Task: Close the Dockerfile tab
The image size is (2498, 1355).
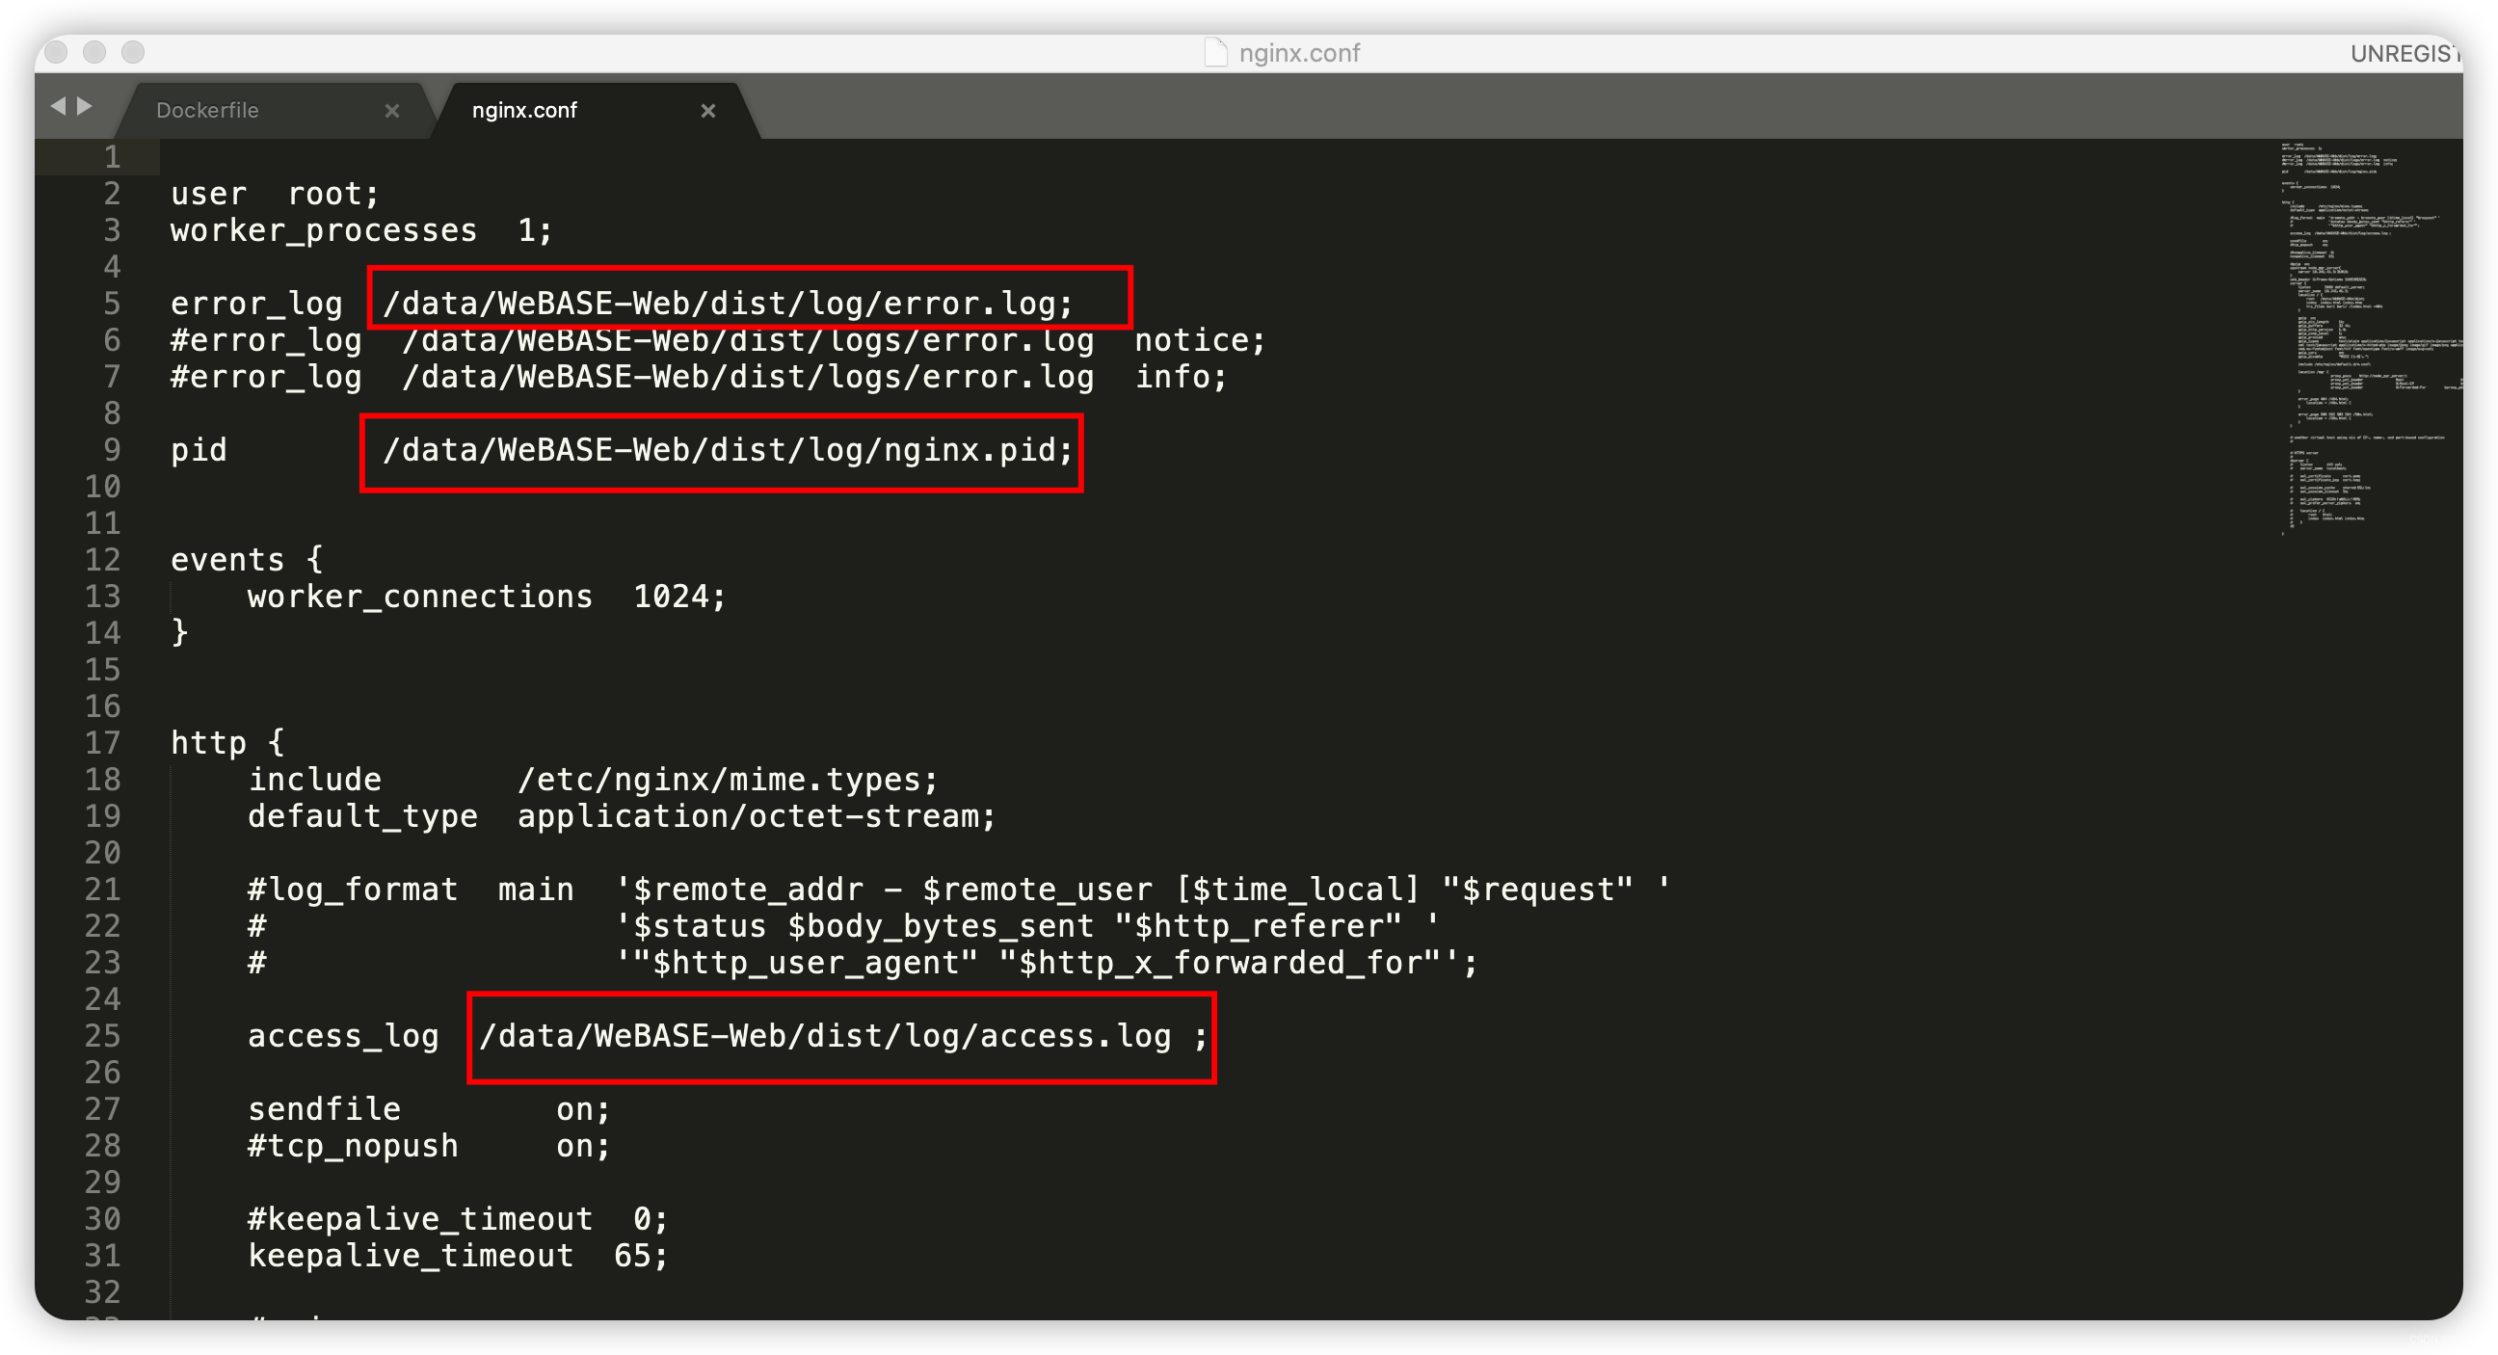Action: point(392,111)
